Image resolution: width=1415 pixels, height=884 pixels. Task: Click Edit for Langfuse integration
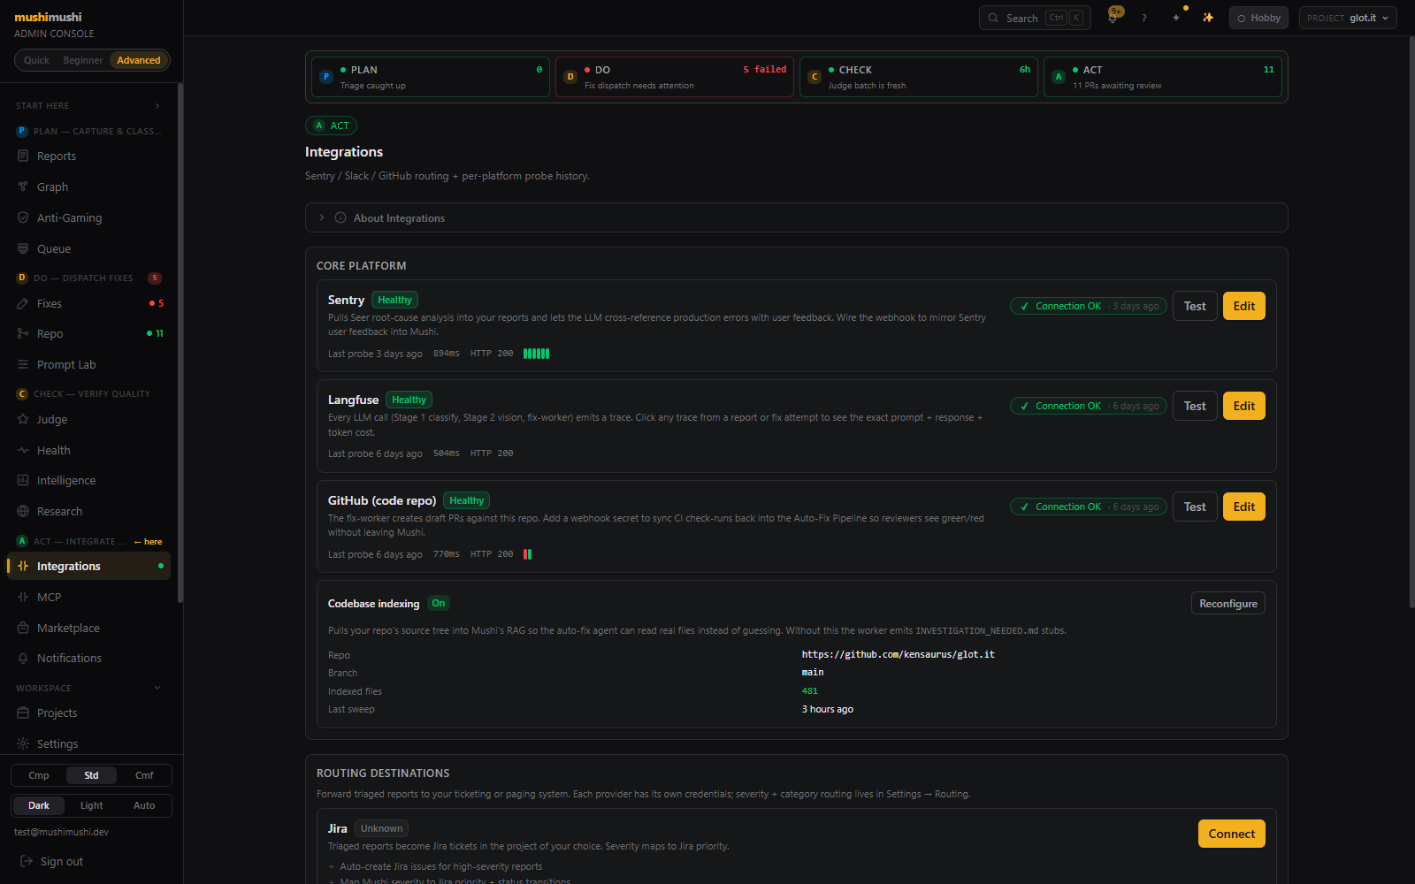[x=1244, y=406]
